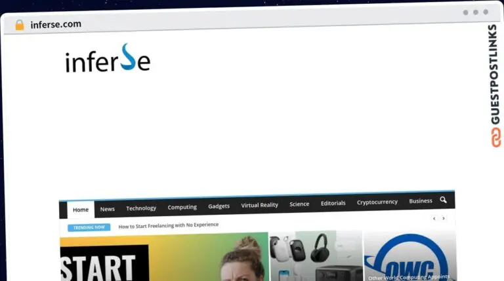504x281 pixels.
Task: Visit the Editorials section
Action: click(333, 203)
